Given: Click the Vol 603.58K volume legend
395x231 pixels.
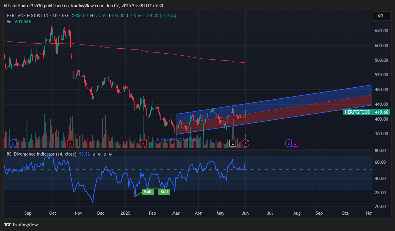Looking at the screenshot, I should 19,22.
